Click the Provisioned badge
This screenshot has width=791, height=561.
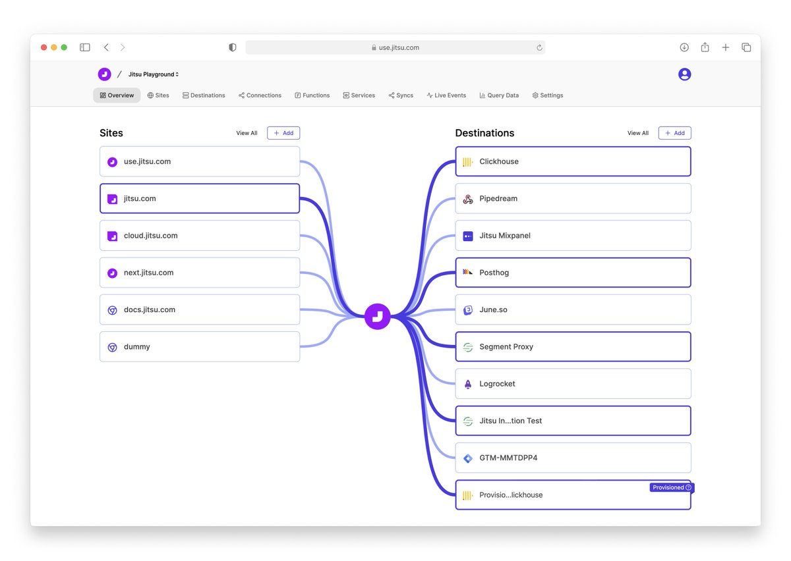point(672,488)
